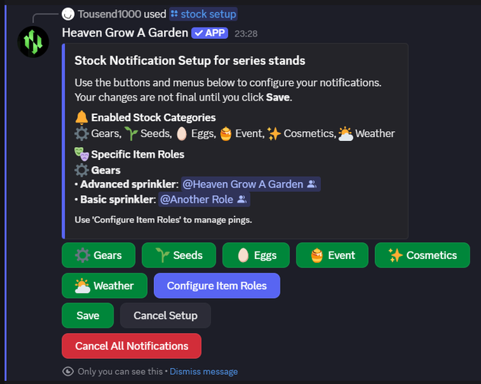This screenshot has height=384, width=481.
Task: Click the @Heaven Grow A Garden role mention
Action: pyautogui.click(x=251, y=184)
